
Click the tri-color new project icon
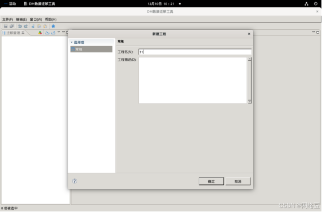(x=40, y=33)
